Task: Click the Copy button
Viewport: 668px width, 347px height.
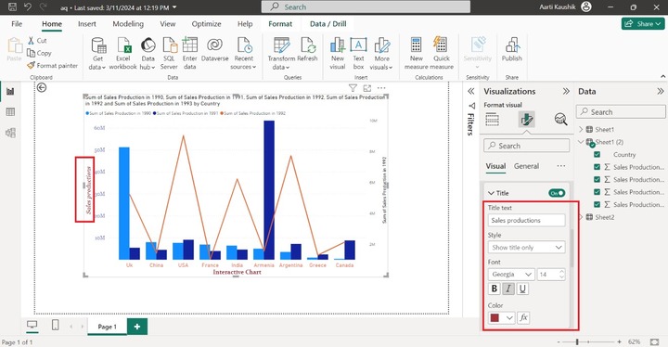Action: [39, 53]
